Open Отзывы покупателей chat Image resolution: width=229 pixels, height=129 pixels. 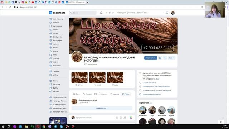pos(88,100)
